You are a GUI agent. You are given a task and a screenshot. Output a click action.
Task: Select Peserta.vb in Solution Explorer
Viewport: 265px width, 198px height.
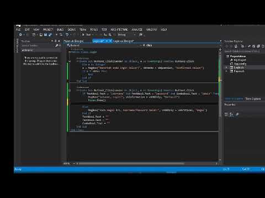(x=239, y=71)
